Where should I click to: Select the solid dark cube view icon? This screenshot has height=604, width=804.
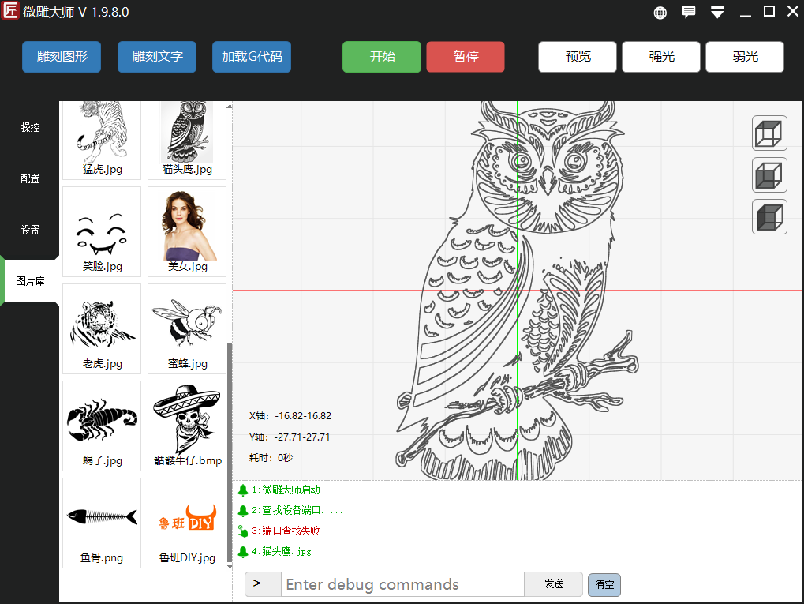769,217
